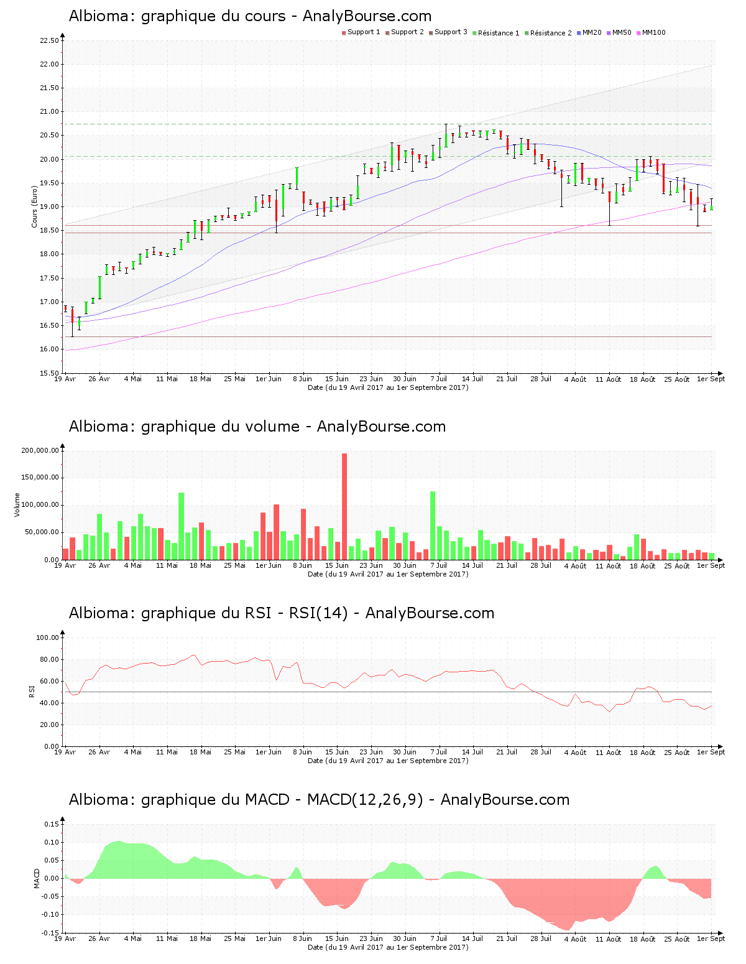Click the Support 1 legend label

point(364,32)
